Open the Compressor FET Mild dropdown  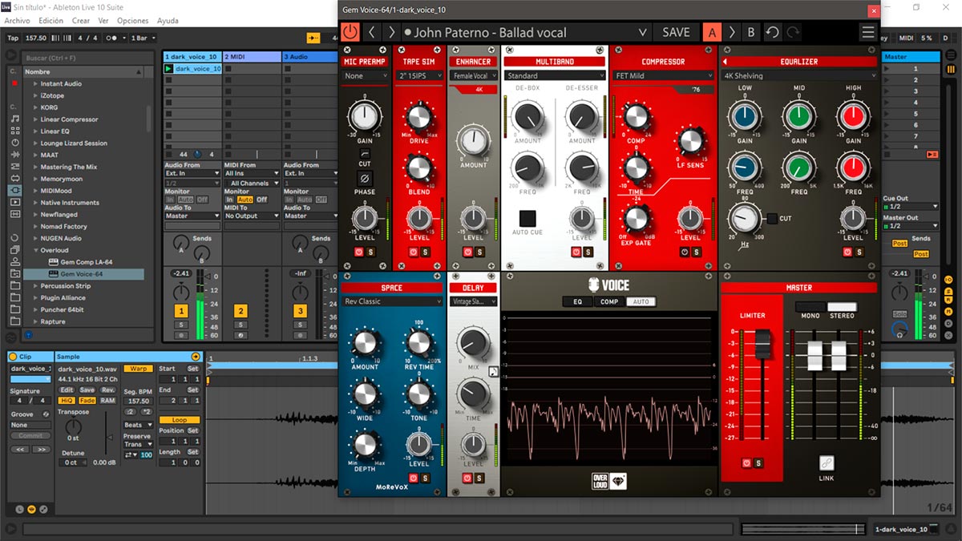(x=662, y=76)
